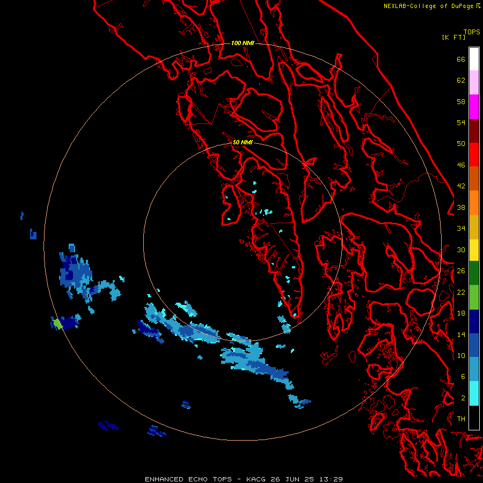
Task: Click the "58" legend value
Action: tap(461, 101)
